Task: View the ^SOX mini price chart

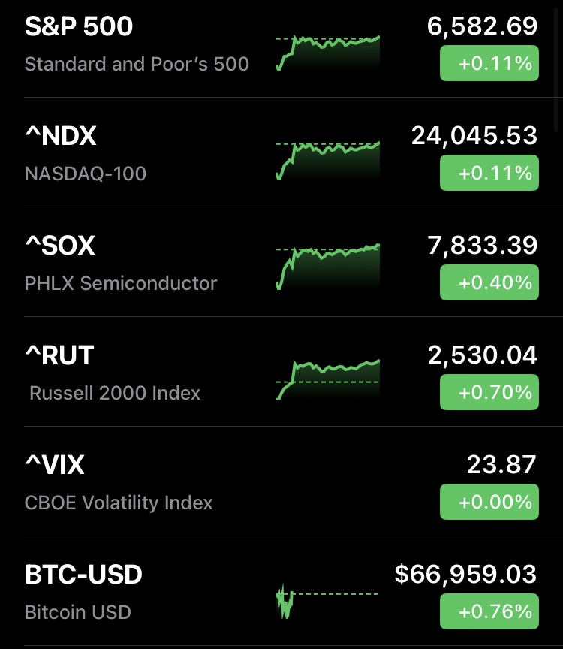Action: (x=328, y=267)
